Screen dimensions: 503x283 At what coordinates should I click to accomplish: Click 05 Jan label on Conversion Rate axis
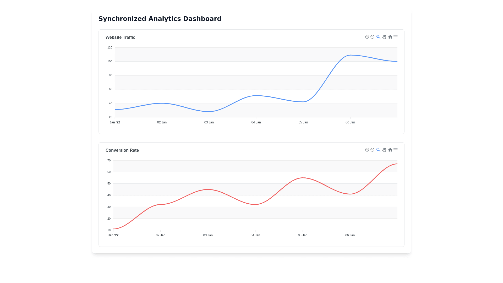(x=303, y=235)
